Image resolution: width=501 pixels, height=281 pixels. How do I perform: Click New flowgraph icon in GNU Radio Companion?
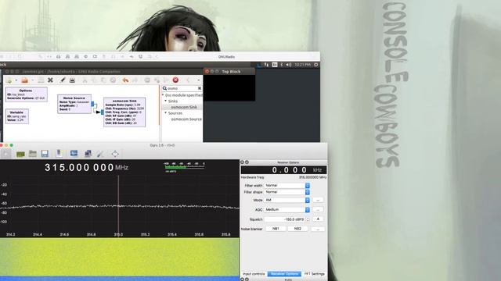click(x=9, y=80)
